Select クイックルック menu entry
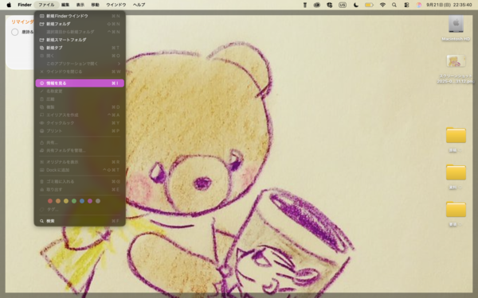The width and height of the screenshot is (478, 298). tap(80, 123)
